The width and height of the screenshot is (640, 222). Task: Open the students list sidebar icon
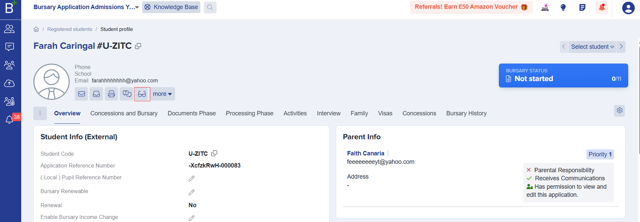[9, 29]
